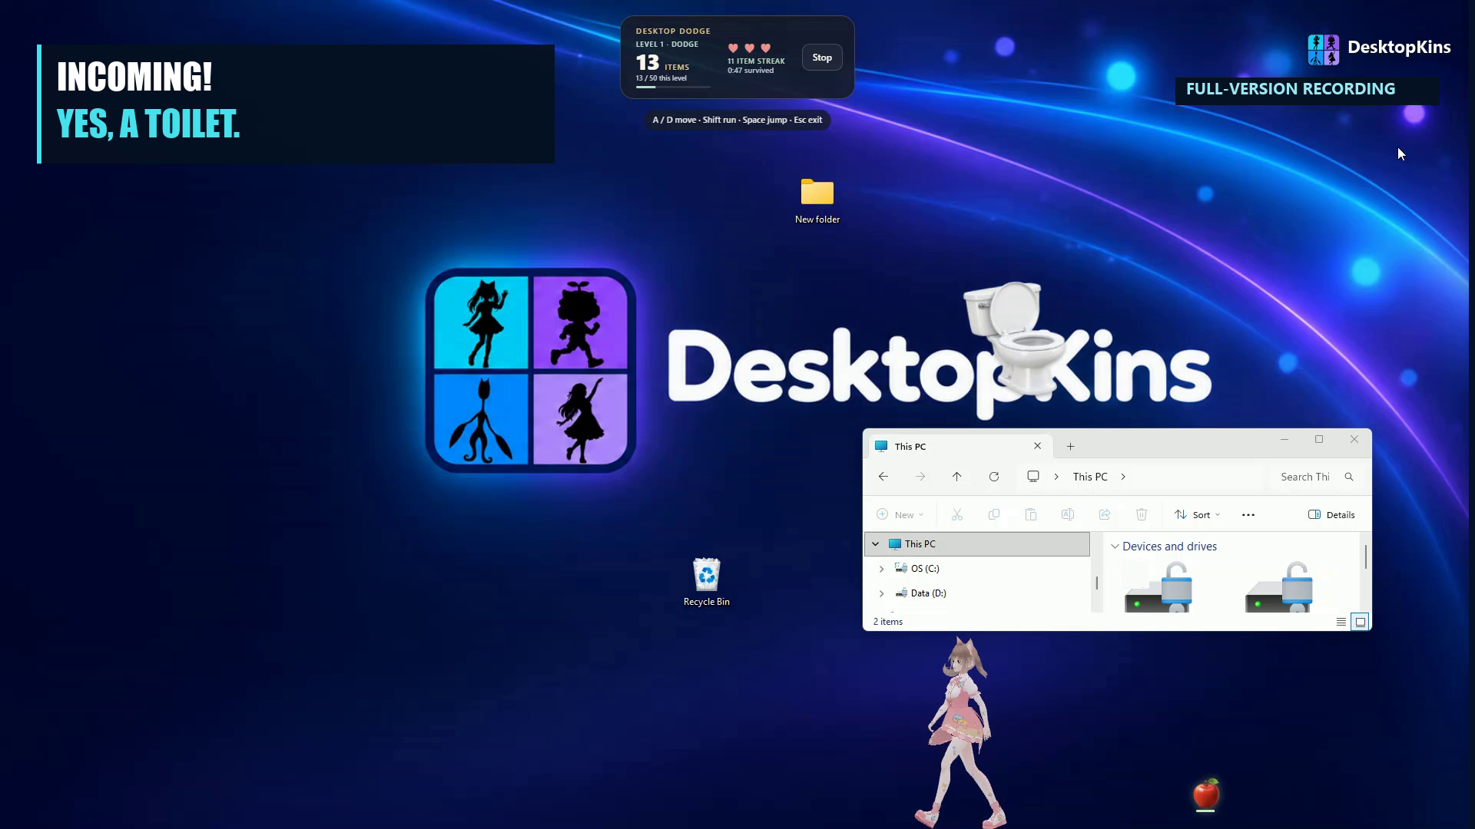Open the New dropdown in Explorer

click(900, 515)
